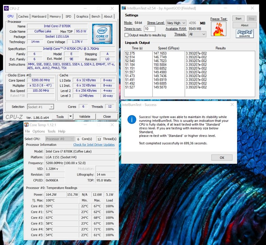Click the Tj. Max 100°C field
This screenshot has height=245, width=266.
tap(62, 200)
